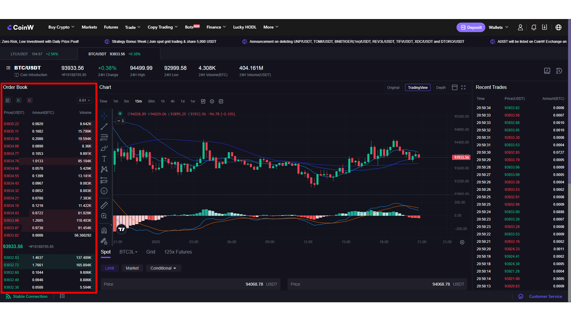Click the app download icon
571x321 pixels.
point(545,27)
